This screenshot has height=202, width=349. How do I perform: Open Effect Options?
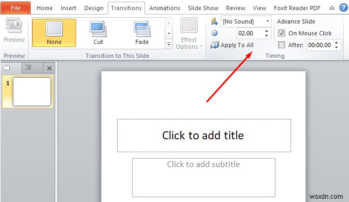(x=189, y=34)
